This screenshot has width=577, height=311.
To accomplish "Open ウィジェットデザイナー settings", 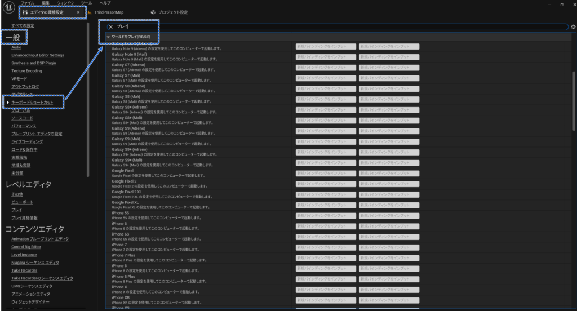I will [30, 302].
